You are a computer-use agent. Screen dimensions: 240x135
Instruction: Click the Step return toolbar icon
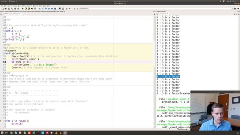49,9
